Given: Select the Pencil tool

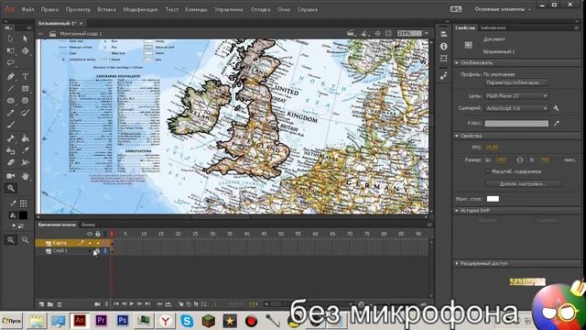Looking at the screenshot, I should [x=10, y=113].
